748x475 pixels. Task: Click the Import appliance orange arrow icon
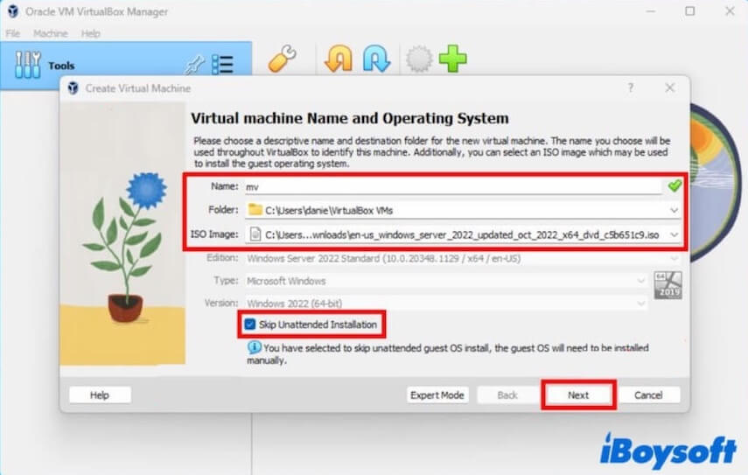[339, 59]
